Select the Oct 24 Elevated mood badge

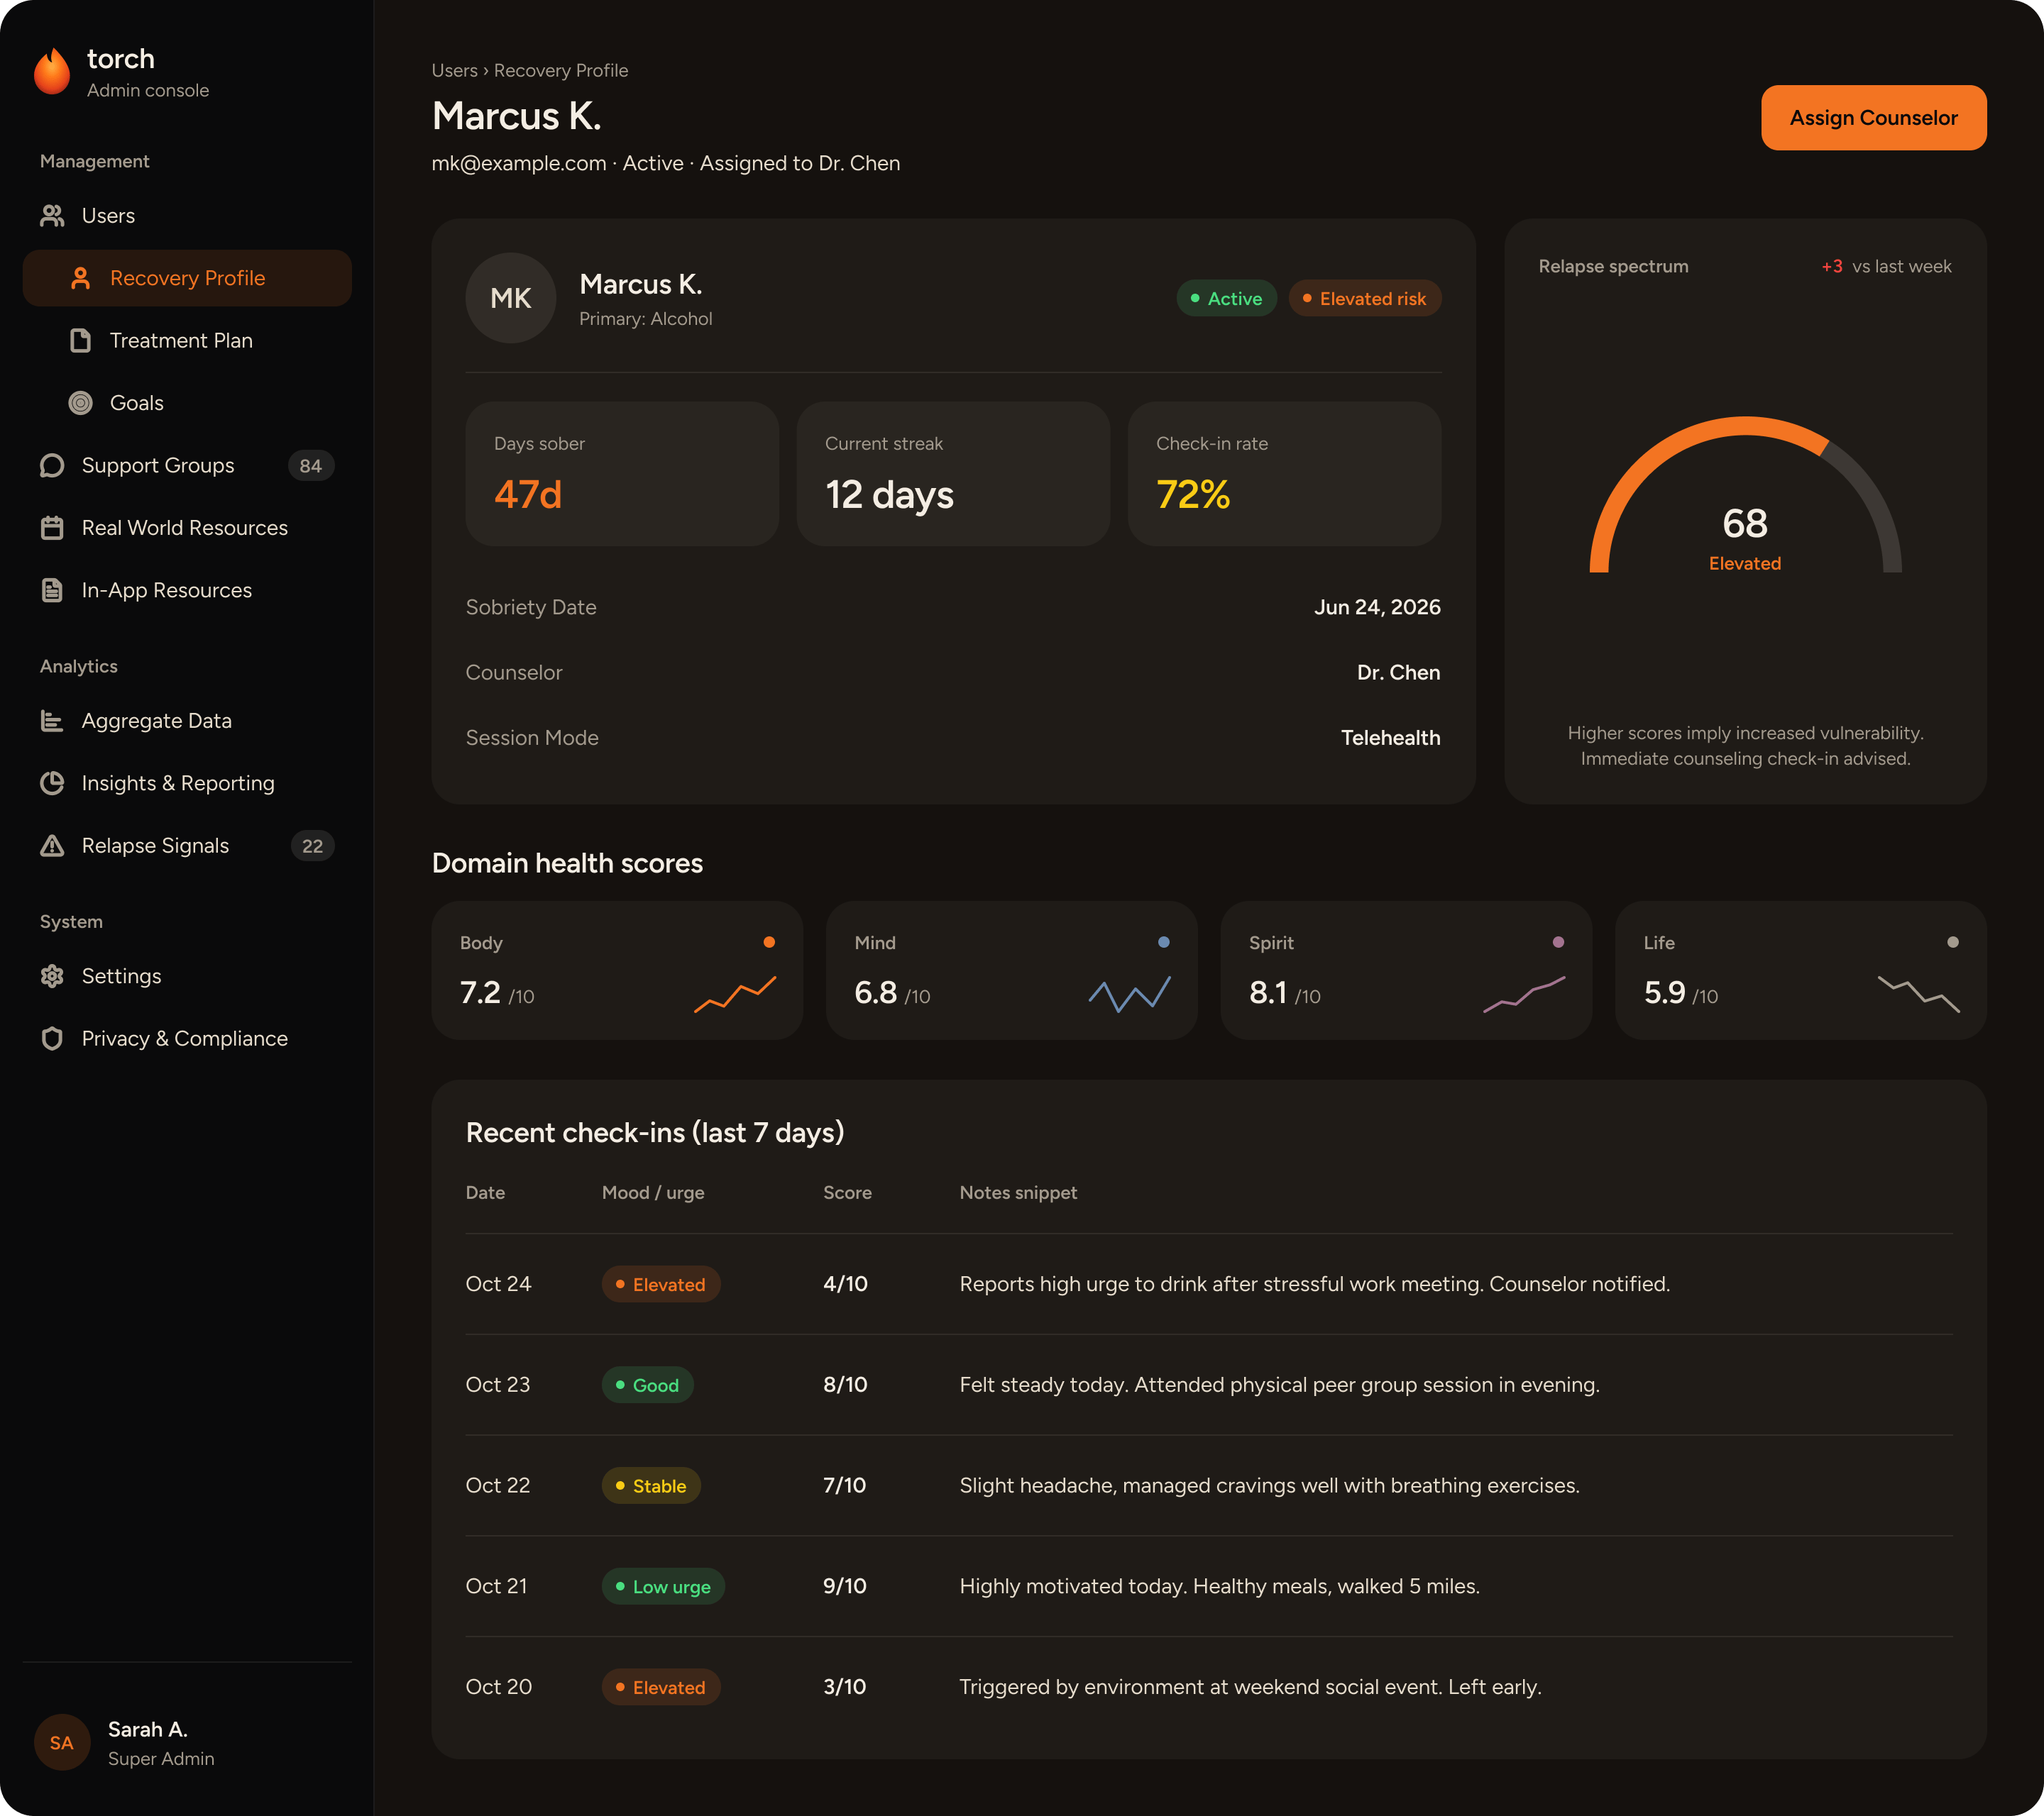(661, 1284)
